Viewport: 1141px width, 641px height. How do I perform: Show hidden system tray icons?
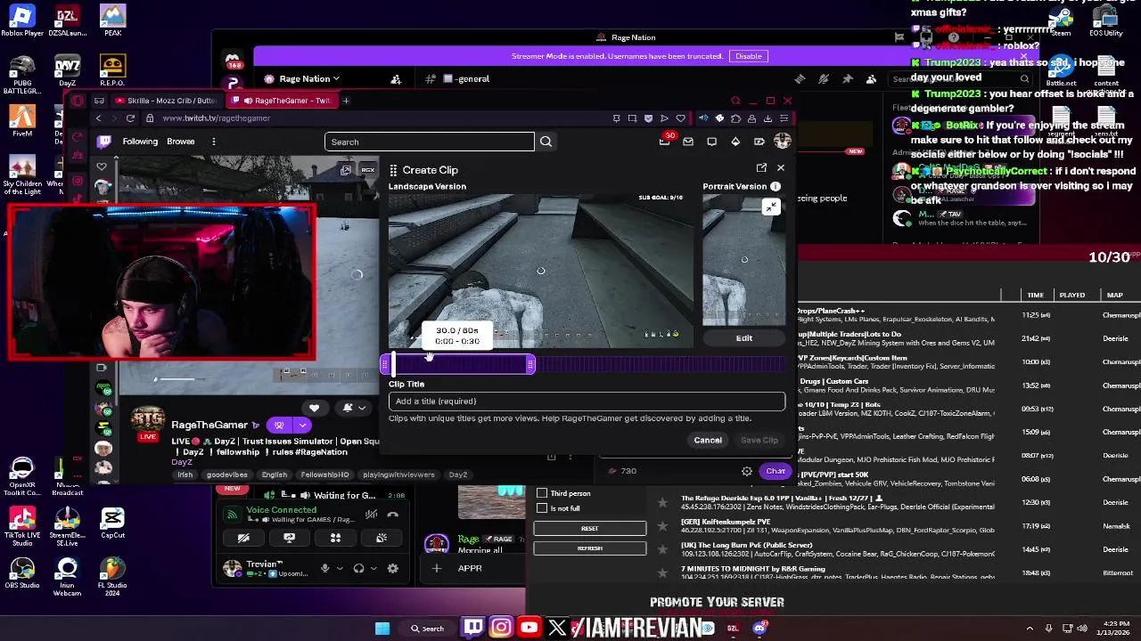coord(1030,629)
